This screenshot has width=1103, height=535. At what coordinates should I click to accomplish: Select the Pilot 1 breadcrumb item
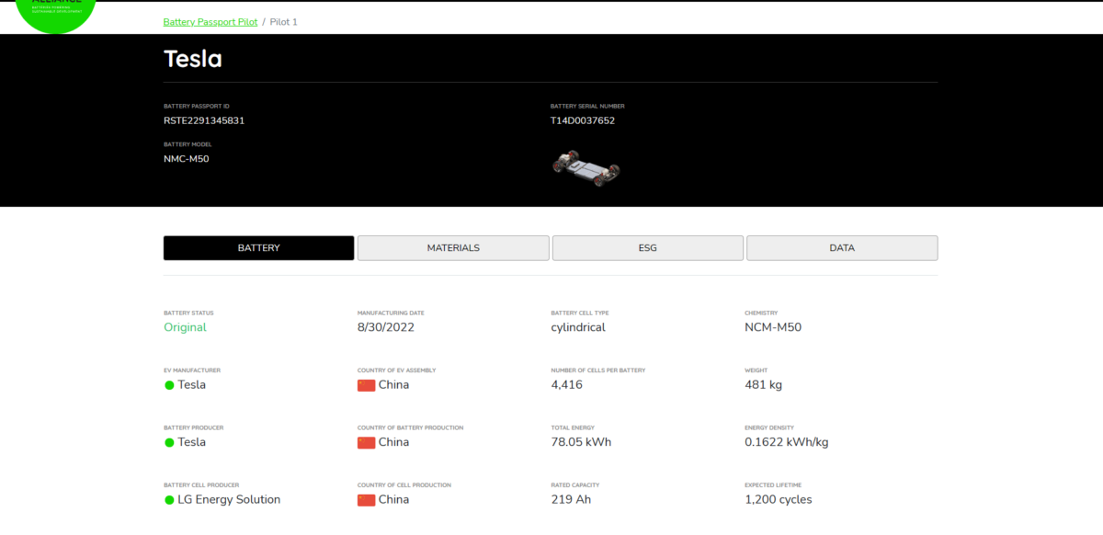coord(284,21)
